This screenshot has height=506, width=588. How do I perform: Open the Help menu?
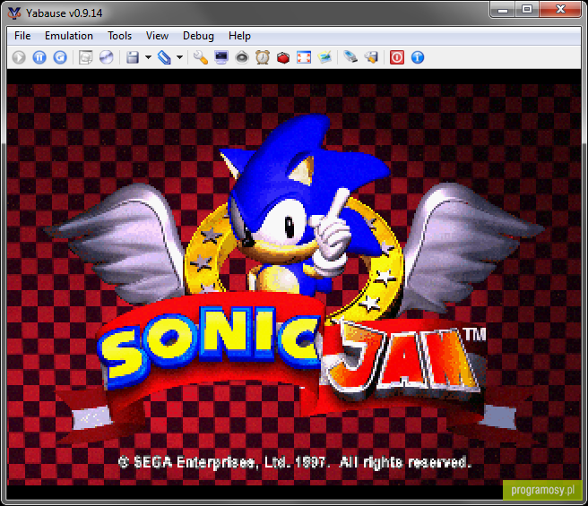click(239, 36)
